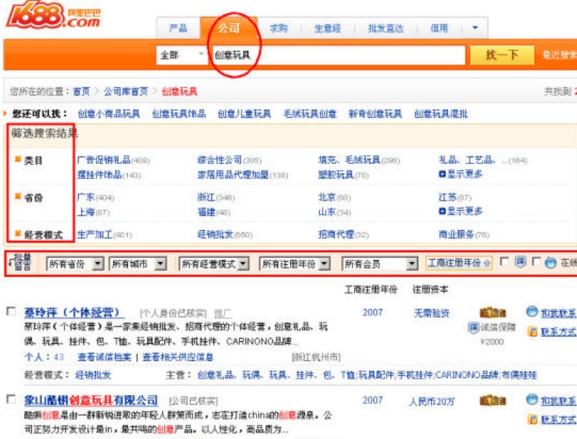Open company 蔡玲萍（个体经营）
Screen dimensions: 577x439
click(x=74, y=313)
